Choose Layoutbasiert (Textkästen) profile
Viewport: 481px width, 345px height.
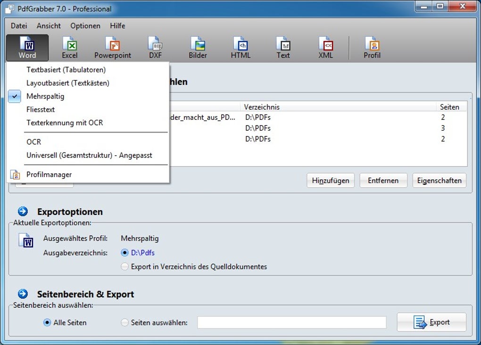click(x=88, y=83)
